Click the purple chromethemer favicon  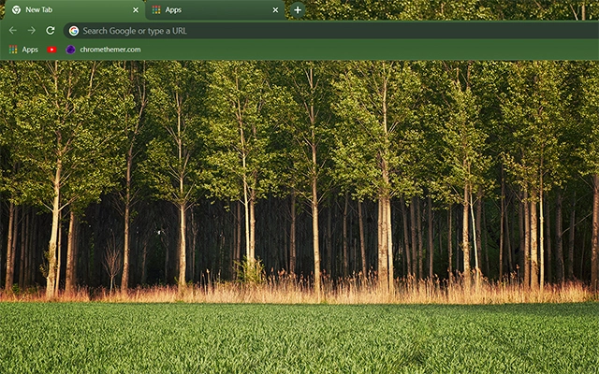coord(71,50)
